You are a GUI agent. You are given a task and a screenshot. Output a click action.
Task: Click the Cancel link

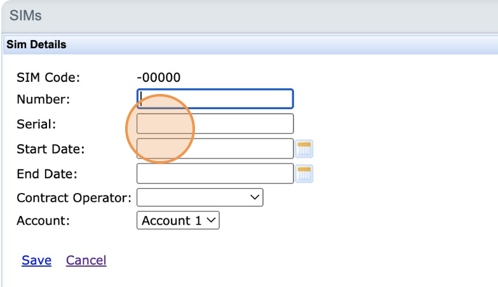tap(86, 260)
